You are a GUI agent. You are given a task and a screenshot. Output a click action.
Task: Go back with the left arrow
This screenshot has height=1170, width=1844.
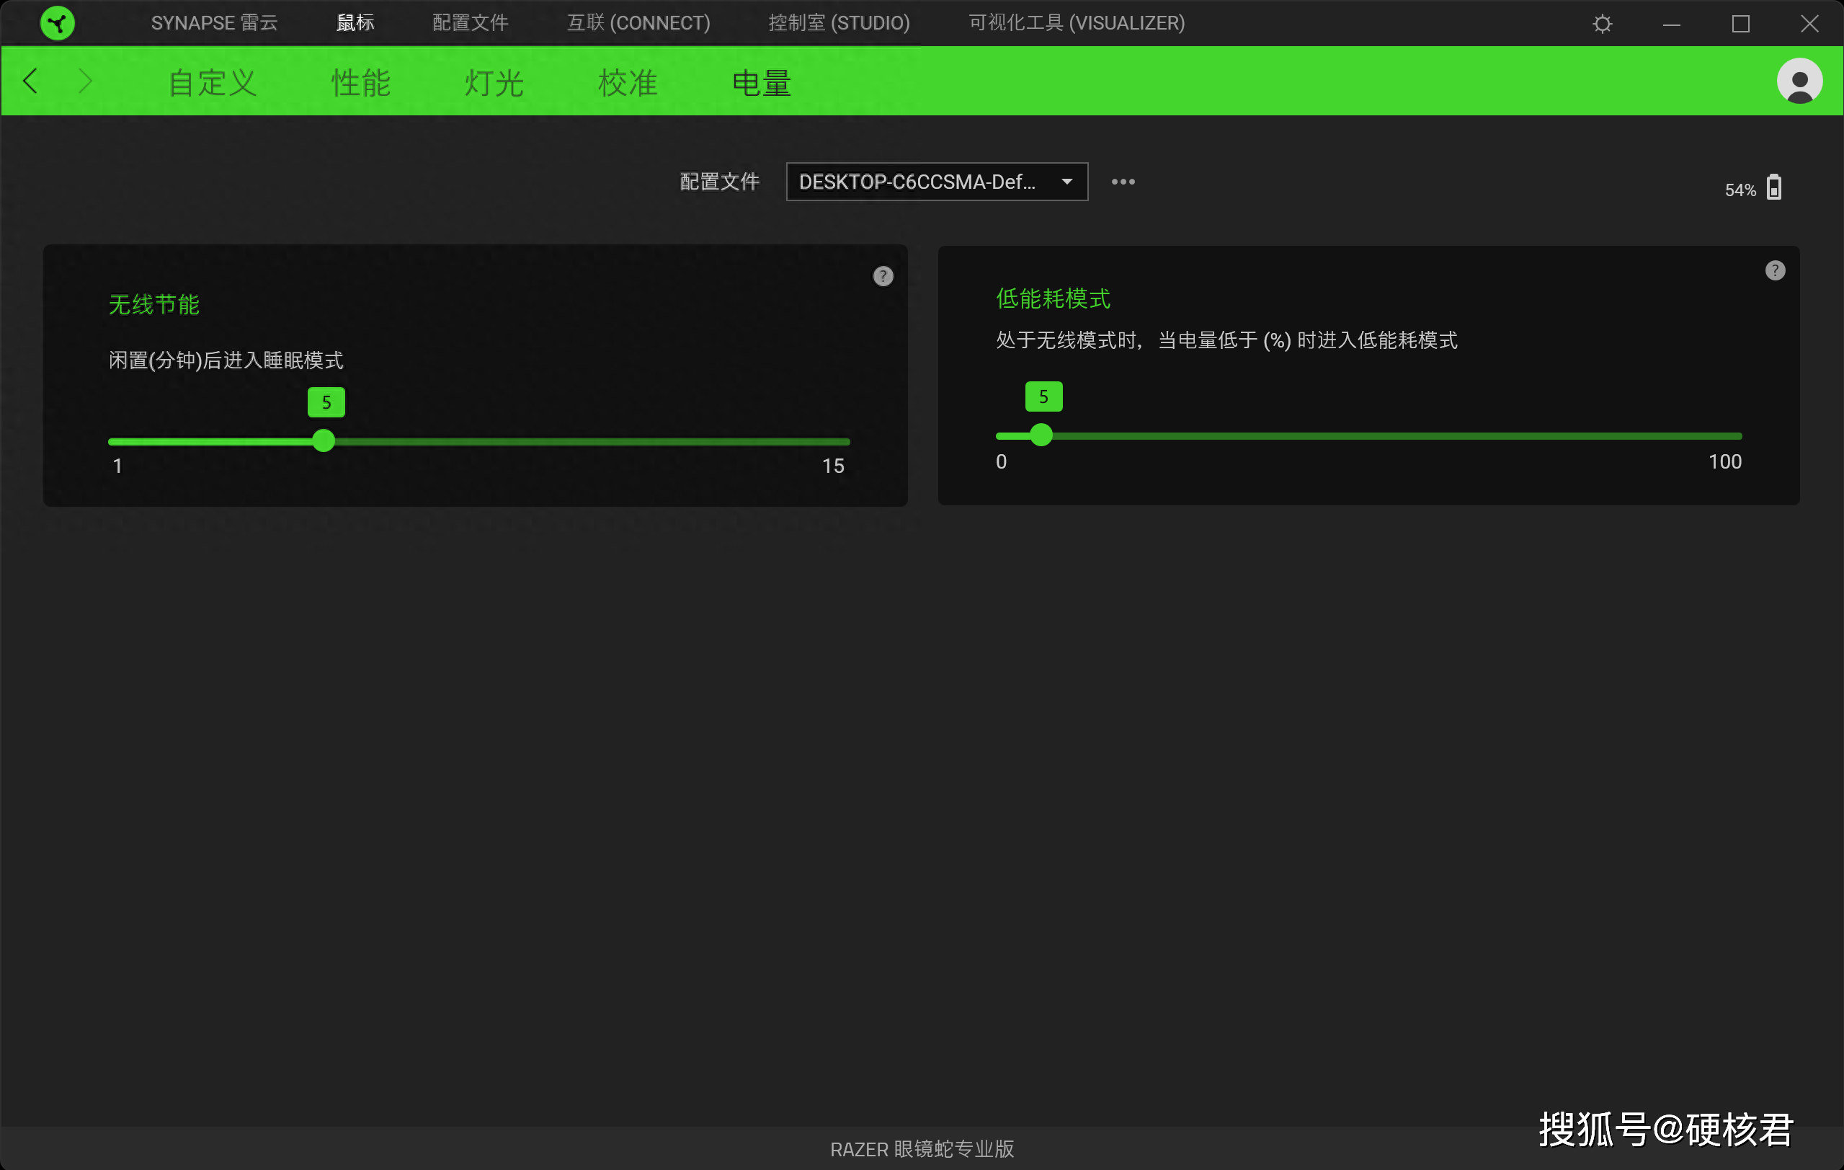[x=31, y=81]
